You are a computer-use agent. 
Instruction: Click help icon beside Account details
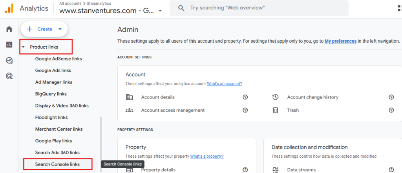(245, 97)
